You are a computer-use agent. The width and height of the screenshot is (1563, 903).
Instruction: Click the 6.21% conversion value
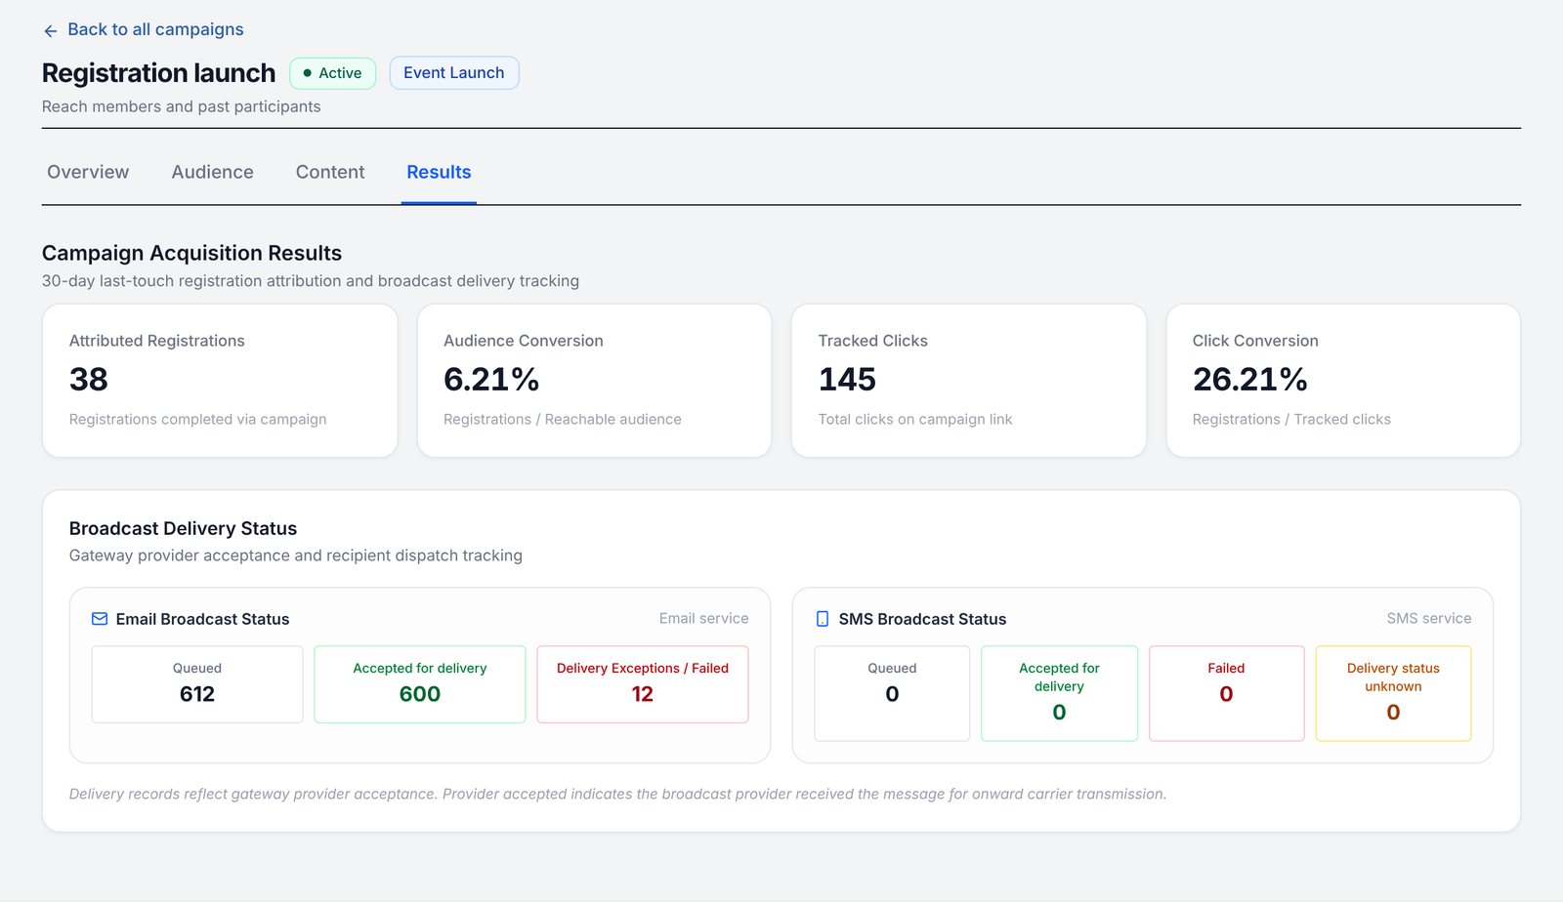(x=491, y=380)
